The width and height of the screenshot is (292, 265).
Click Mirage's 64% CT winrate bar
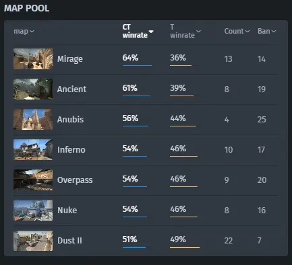point(137,65)
